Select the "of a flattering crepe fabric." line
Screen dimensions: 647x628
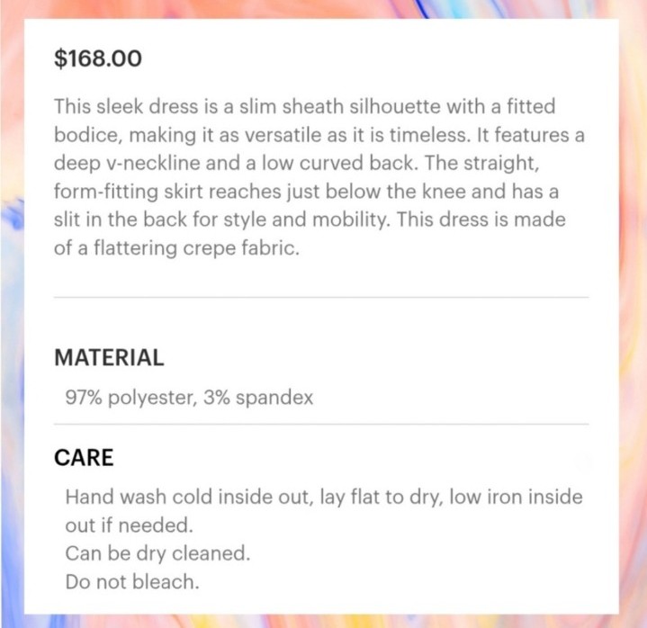click(x=176, y=248)
